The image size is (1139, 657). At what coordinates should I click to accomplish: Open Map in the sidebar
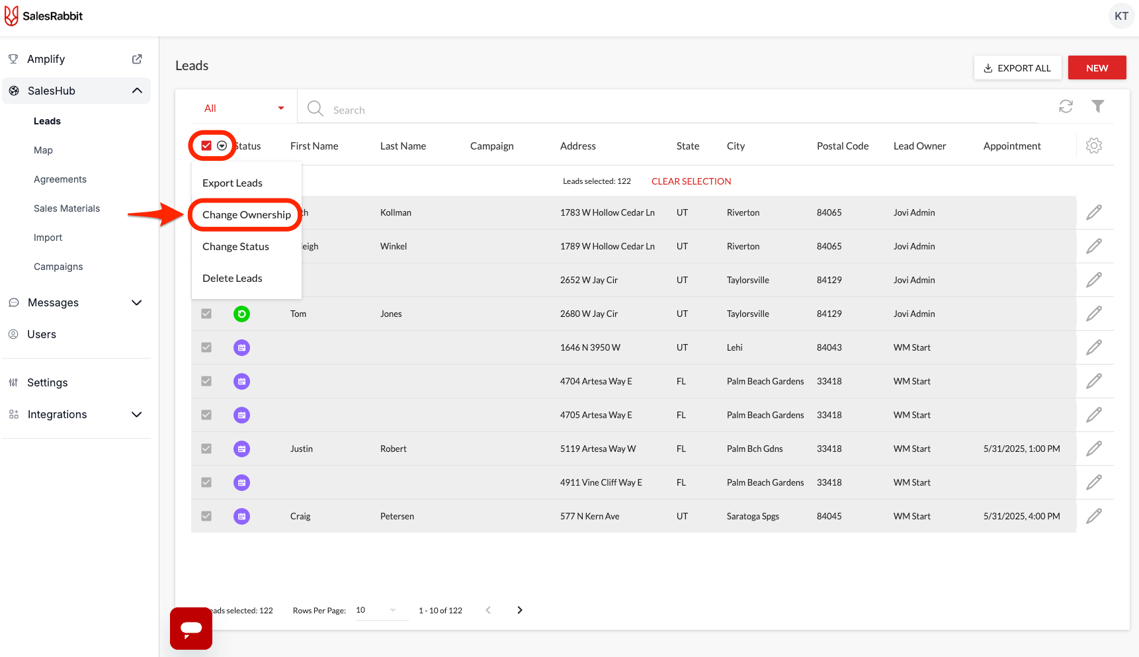tap(43, 150)
